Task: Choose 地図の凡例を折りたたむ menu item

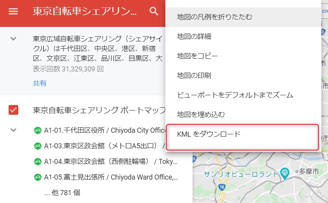Action: pyautogui.click(x=215, y=17)
